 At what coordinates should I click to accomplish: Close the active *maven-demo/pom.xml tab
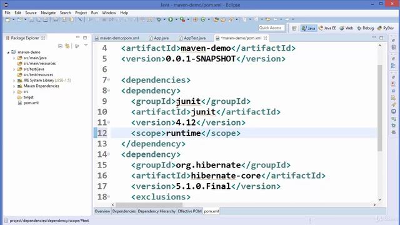coord(265,38)
